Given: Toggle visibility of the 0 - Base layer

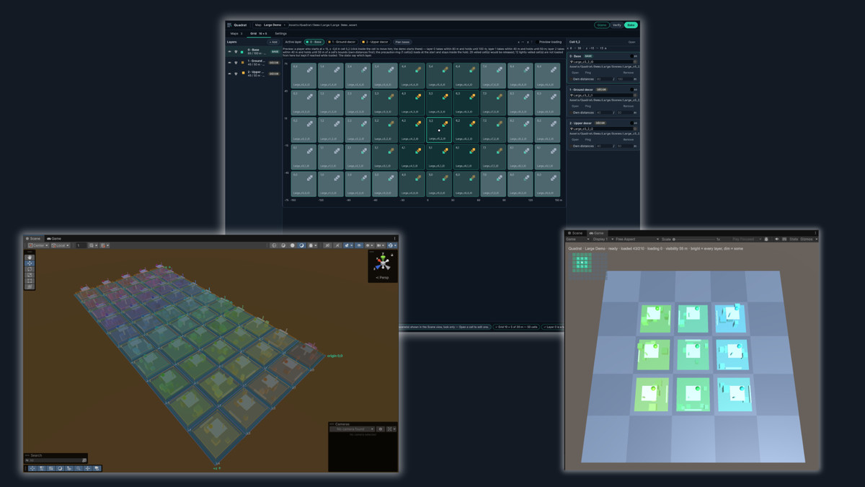Looking at the screenshot, I should (230, 52).
